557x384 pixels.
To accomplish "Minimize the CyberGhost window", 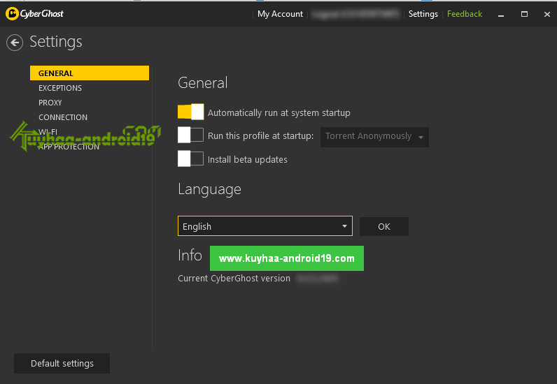I will [501, 15].
